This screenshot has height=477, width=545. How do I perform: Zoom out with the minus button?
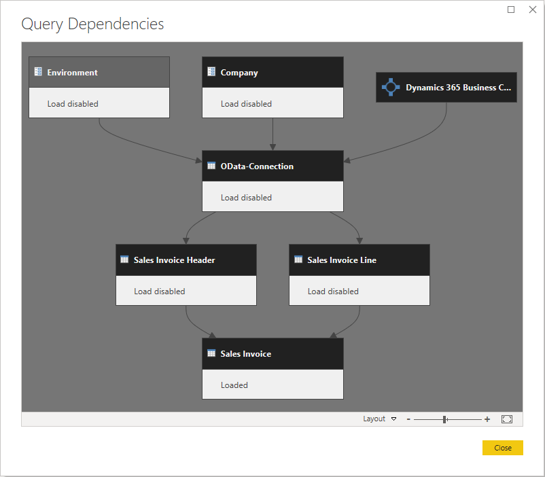408,419
